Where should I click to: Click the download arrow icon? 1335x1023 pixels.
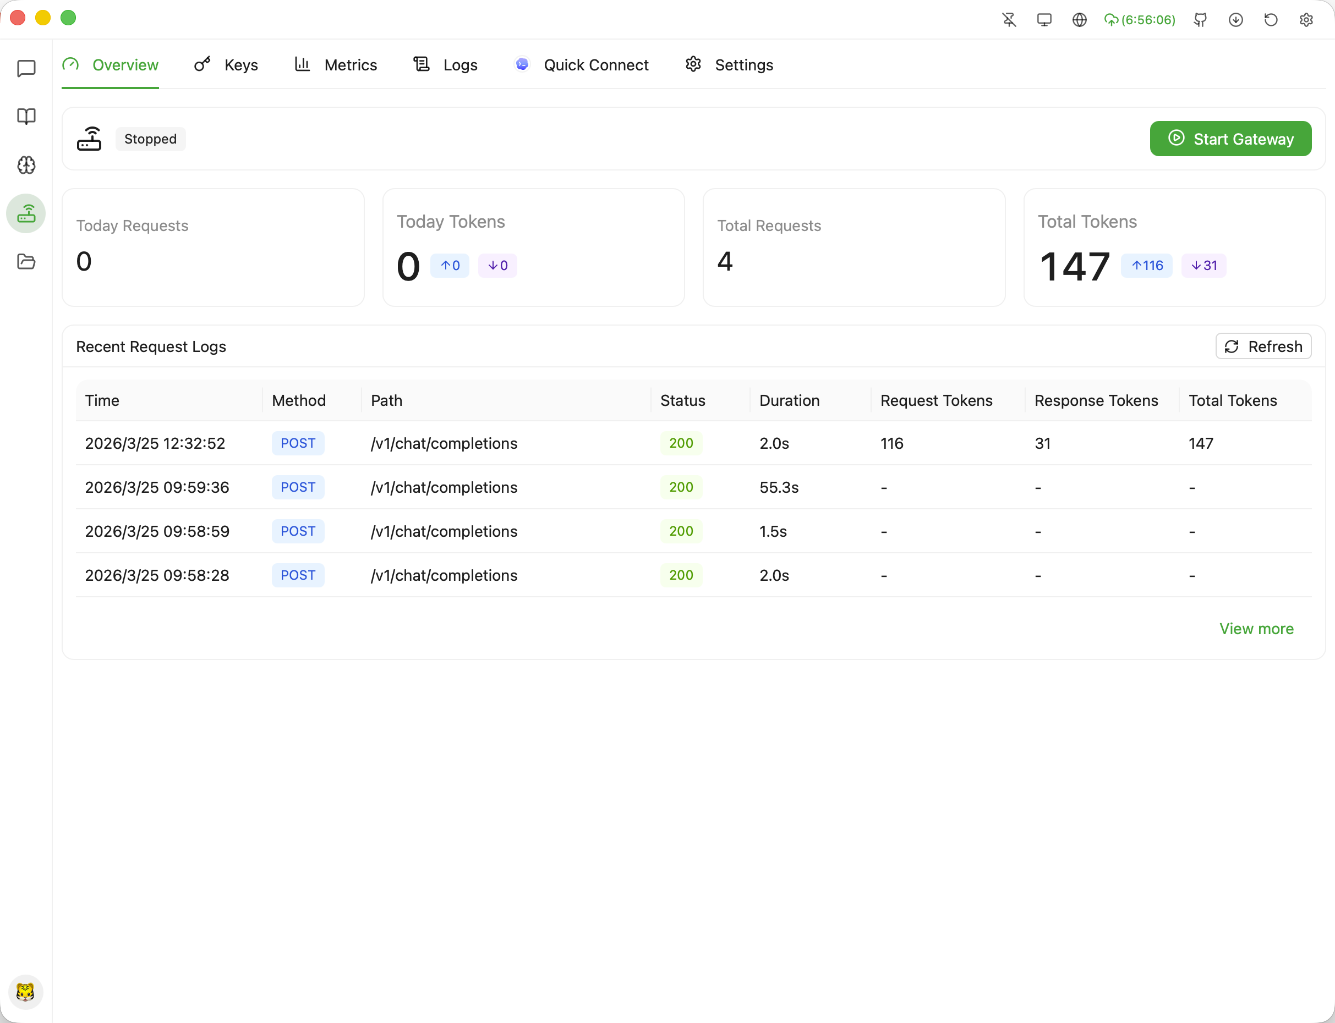(x=1236, y=20)
